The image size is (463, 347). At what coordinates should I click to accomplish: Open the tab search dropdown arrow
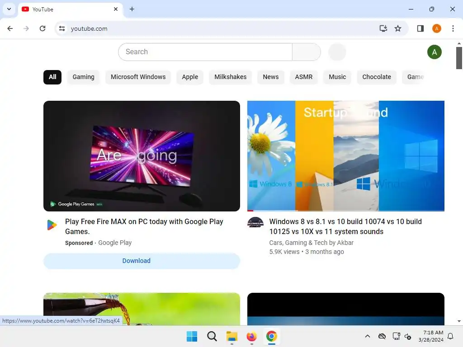coord(9,9)
